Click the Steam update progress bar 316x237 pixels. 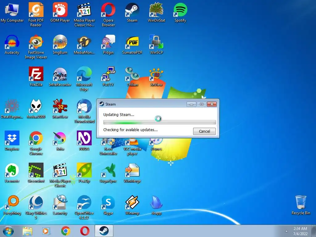[x=160, y=122]
